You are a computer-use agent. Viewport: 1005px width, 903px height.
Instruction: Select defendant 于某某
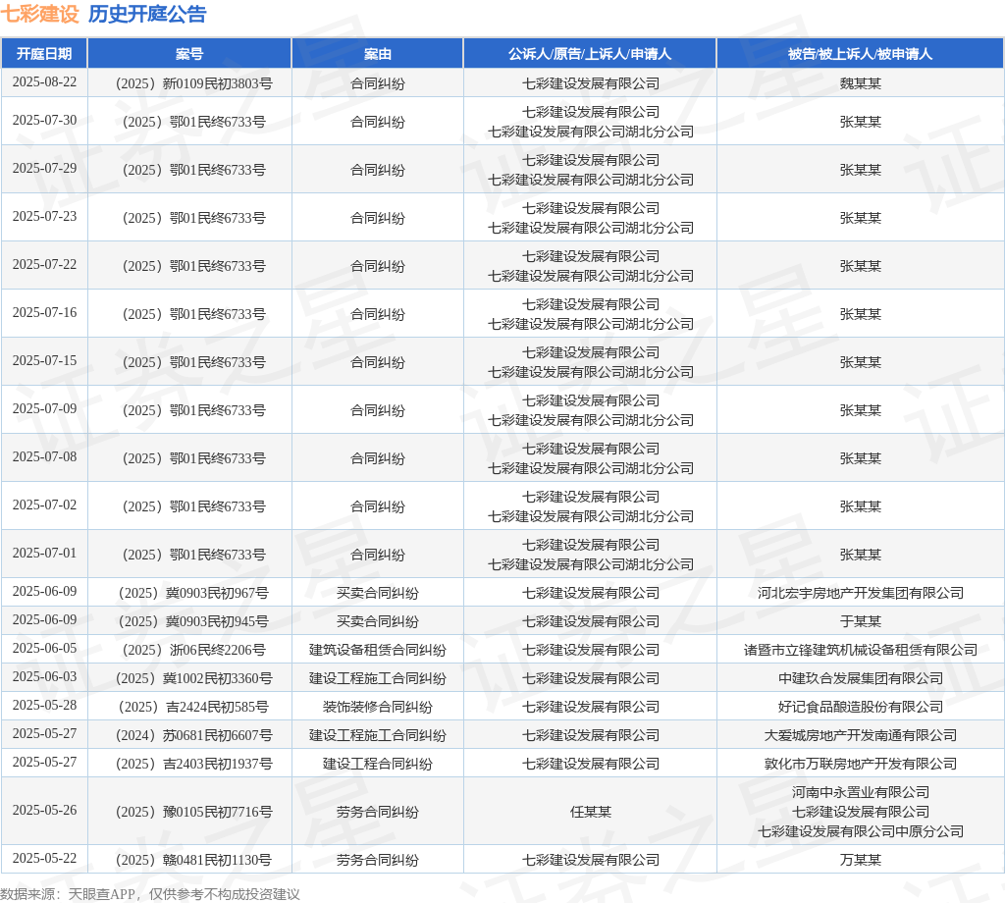tap(860, 621)
